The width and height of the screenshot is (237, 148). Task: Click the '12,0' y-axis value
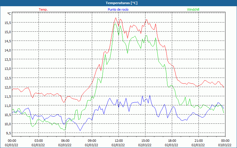pyautogui.click(x=8, y=87)
